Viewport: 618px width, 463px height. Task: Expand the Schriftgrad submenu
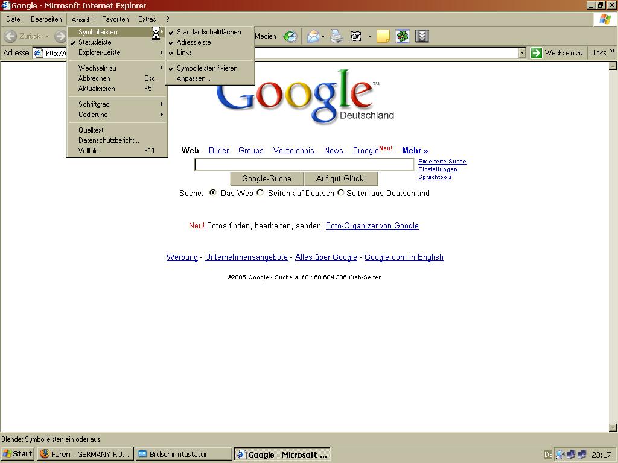coord(94,104)
